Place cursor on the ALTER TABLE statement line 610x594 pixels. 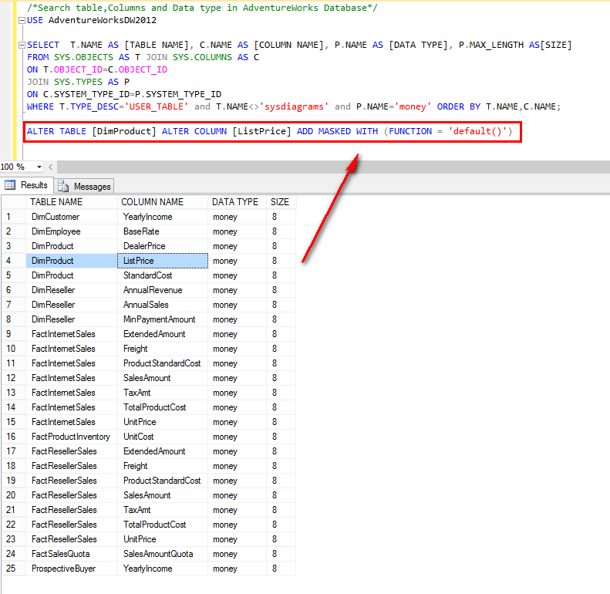point(270,132)
